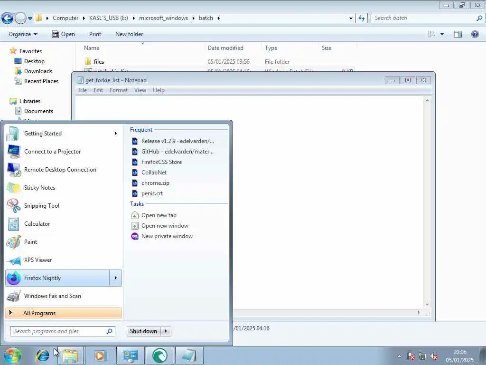The height and width of the screenshot is (365, 486).
Task: Open address bar history dropdown
Action: (x=351, y=19)
